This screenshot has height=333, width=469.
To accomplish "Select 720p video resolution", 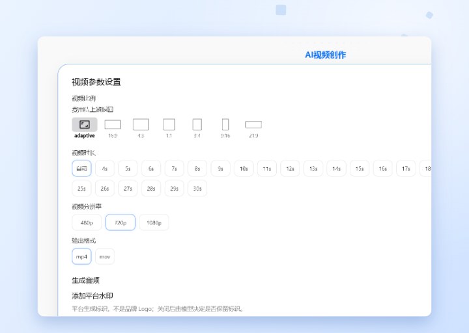I will tap(121, 222).
